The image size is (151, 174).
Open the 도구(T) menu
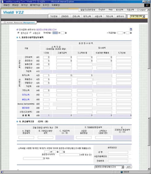pyautogui.click(x=46, y=5)
